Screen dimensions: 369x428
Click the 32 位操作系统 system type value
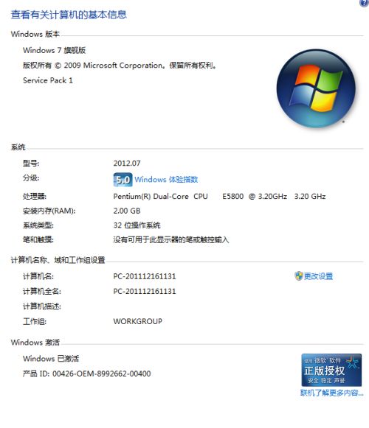pyautogui.click(x=137, y=225)
